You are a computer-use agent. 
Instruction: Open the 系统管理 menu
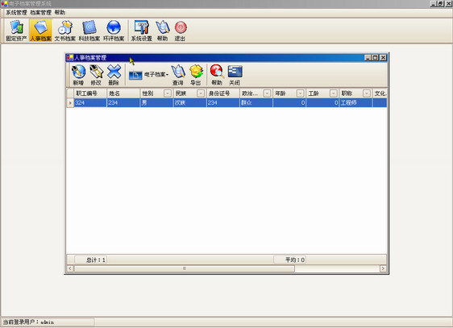tap(16, 12)
